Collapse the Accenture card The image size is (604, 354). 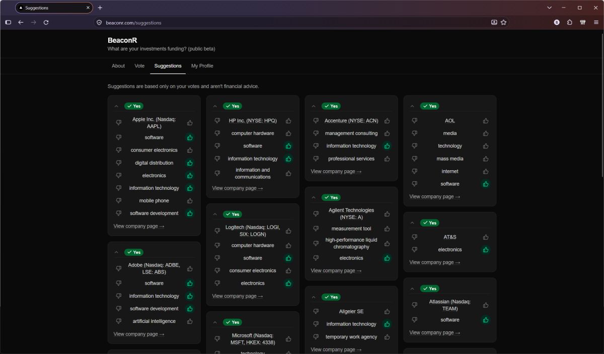(314, 106)
